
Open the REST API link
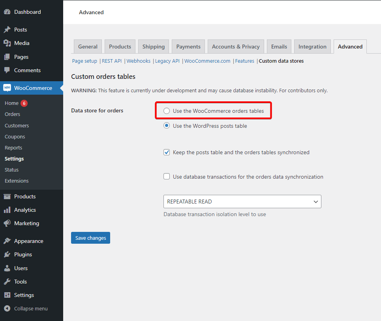pos(112,61)
